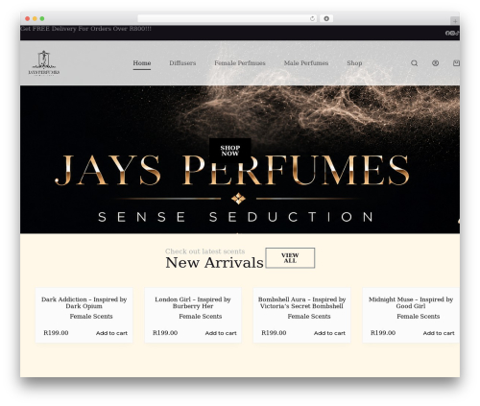Click the View All button

pos(290,258)
